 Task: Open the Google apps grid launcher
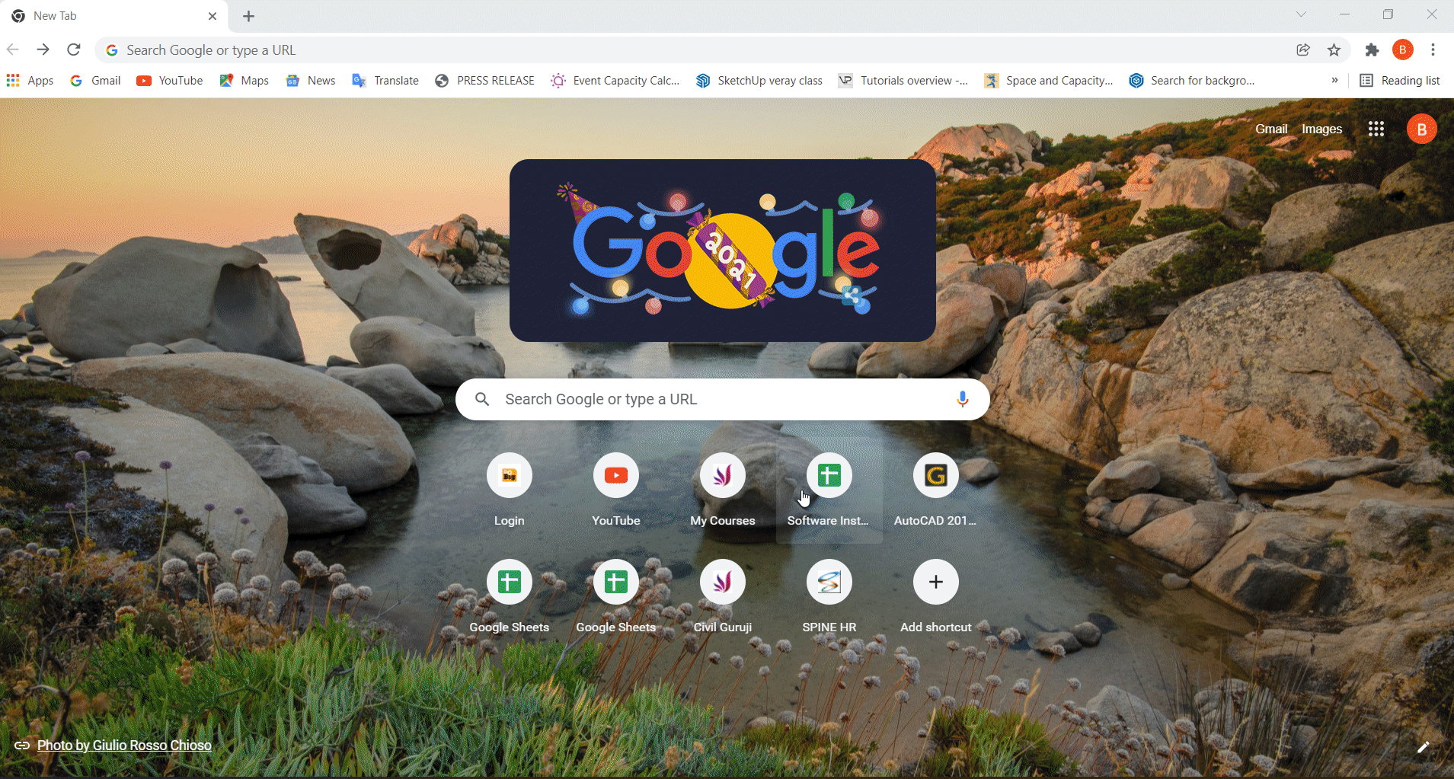tap(1376, 129)
